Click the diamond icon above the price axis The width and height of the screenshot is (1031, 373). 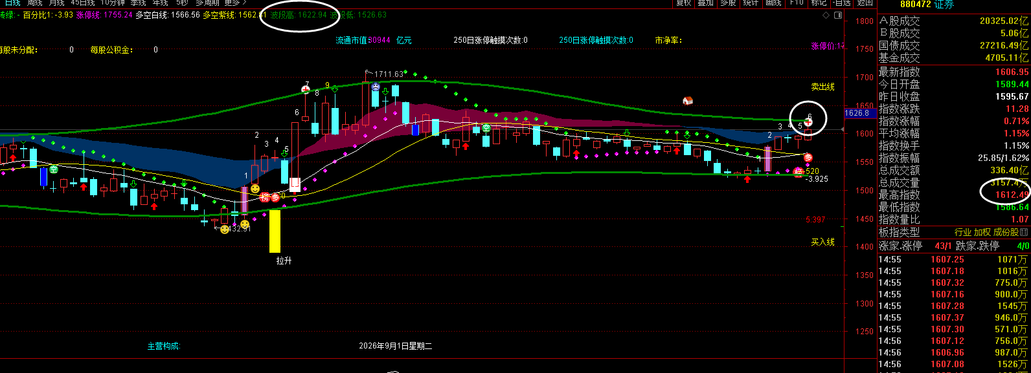pyautogui.click(x=824, y=14)
